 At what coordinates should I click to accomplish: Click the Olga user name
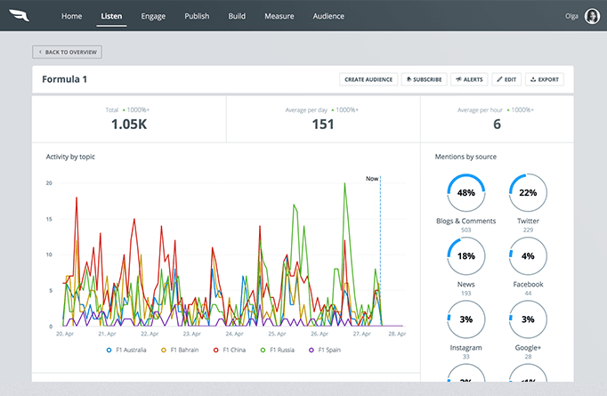click(x=571, y=16)
